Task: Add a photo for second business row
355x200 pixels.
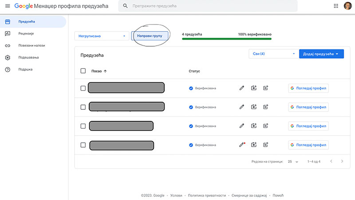Action: tap(254, 107)
